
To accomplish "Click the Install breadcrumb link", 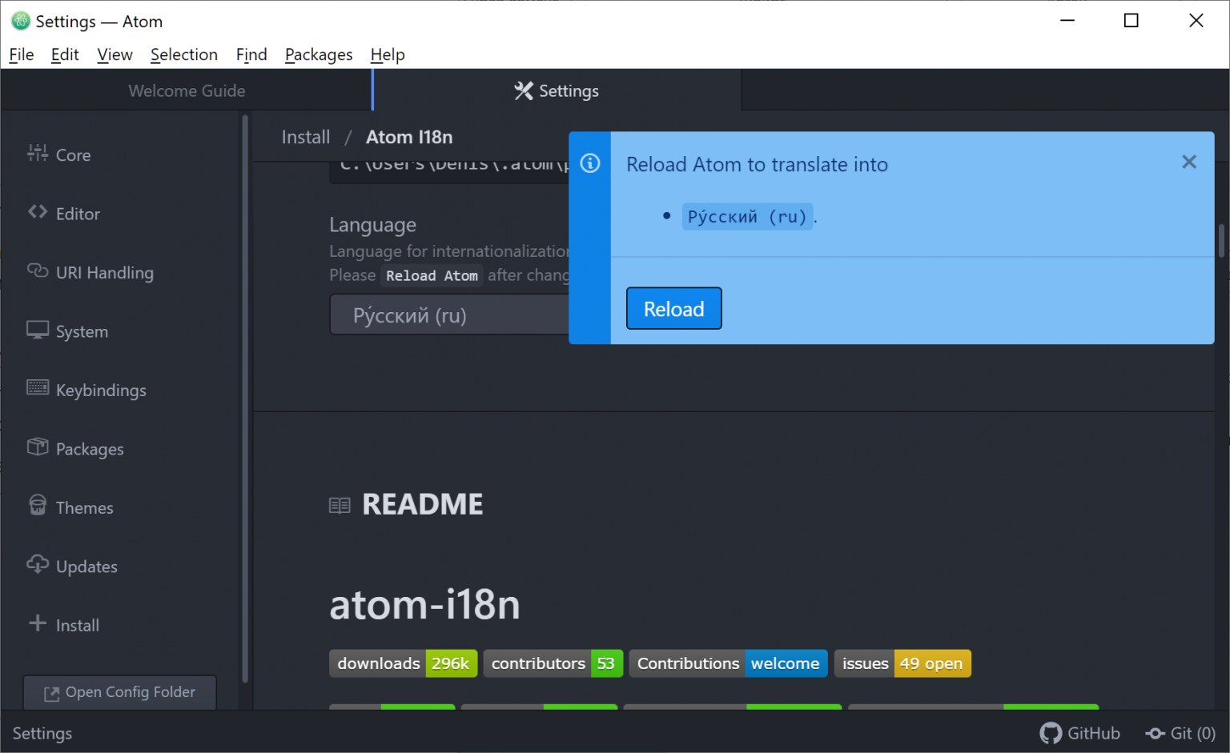I will tap(306, 137).
